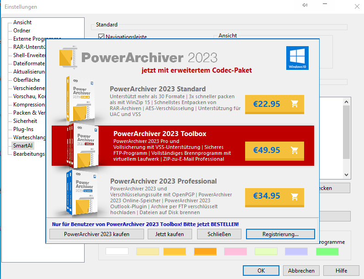Click the Professional edition box image

82,193
